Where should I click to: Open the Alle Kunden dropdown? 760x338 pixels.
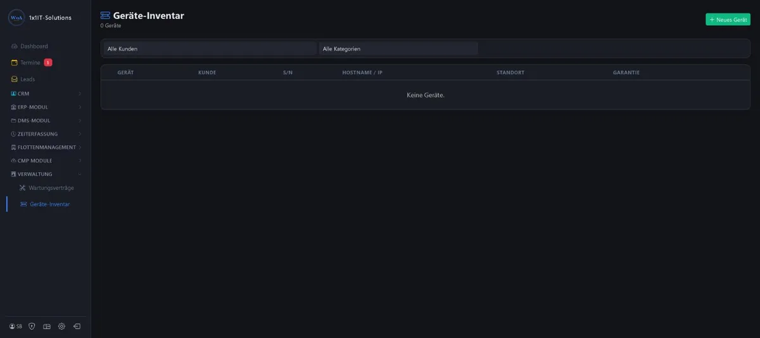[210, 49]
